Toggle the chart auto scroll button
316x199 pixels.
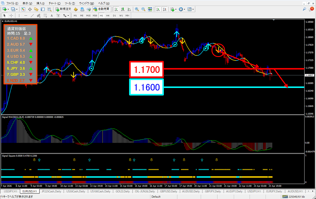158,9
